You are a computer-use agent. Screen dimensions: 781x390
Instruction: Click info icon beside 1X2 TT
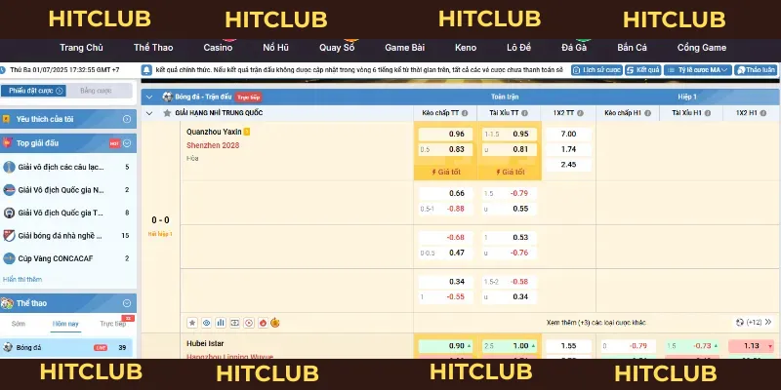pos(580,113)
